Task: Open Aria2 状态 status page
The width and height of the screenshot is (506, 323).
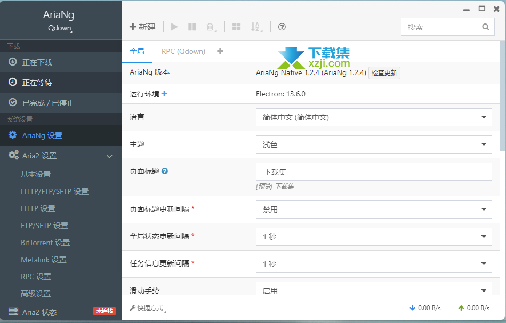Action: click(39, 312)
